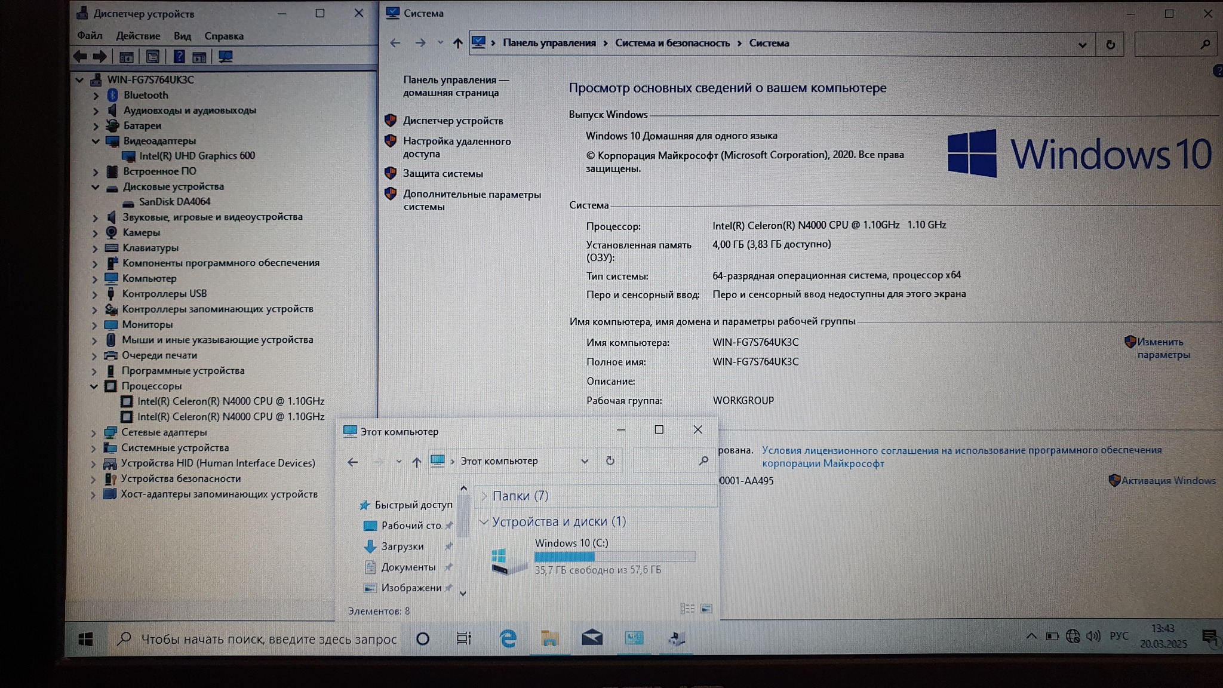Collapse the Процессоры tree node
Screen dimensions: 1223x688
pyautogui.click(x=94, y=386)
